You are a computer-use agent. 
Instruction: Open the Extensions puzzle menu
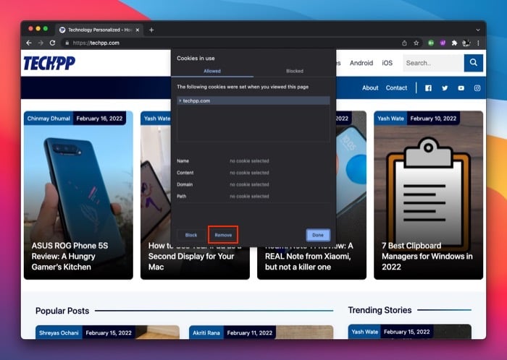[454, 43]
